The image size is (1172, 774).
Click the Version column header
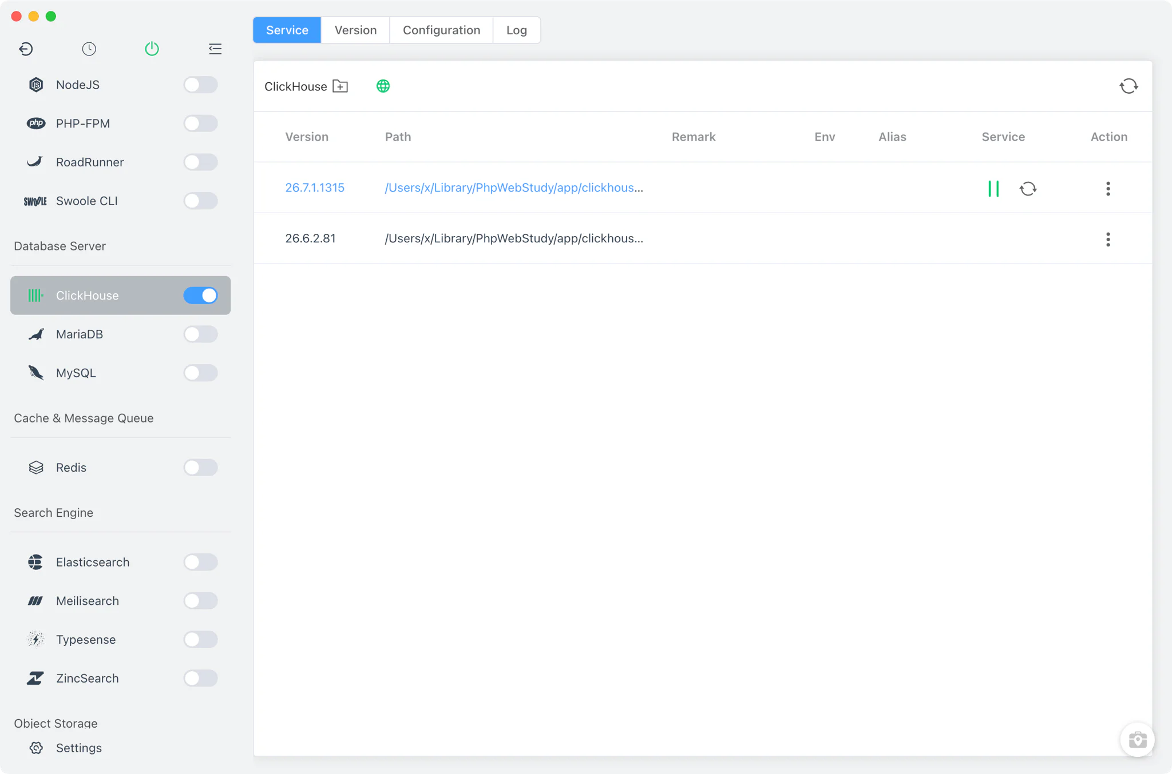click(307, 137)
